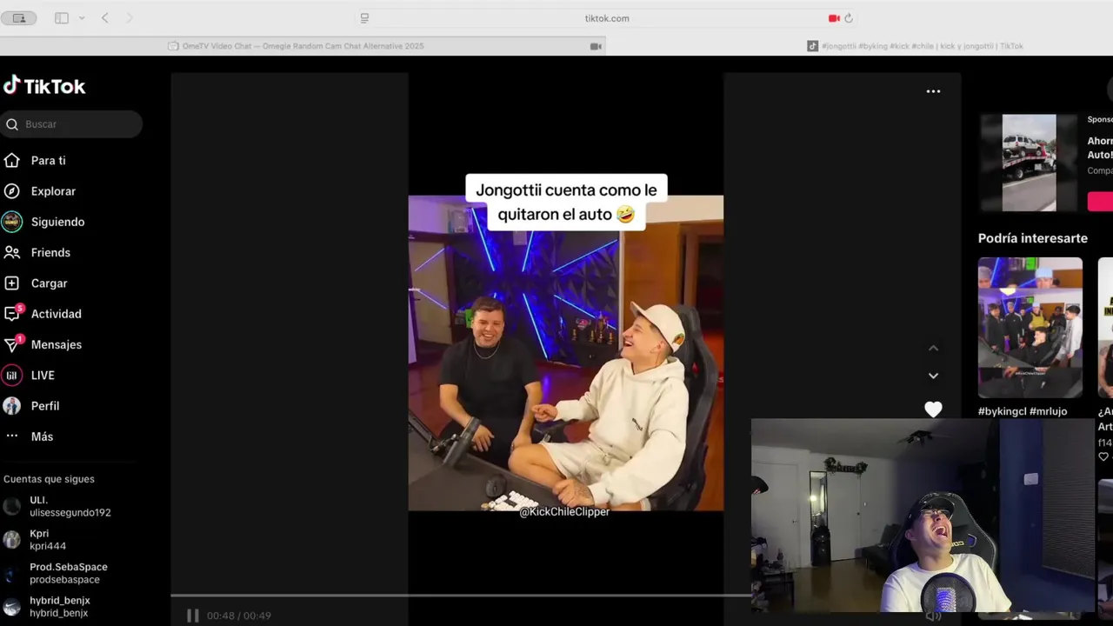Switch to the OmeTV Video Chat tab
Screen dimensions: 1113x626
coord(303,46)
